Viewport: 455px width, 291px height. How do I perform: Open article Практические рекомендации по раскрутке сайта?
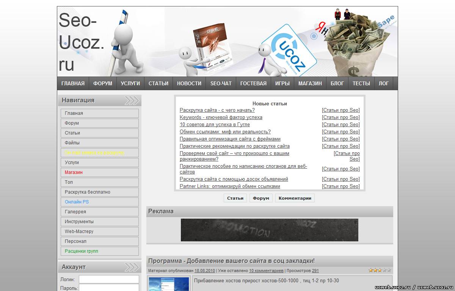[x=235, y=146]
